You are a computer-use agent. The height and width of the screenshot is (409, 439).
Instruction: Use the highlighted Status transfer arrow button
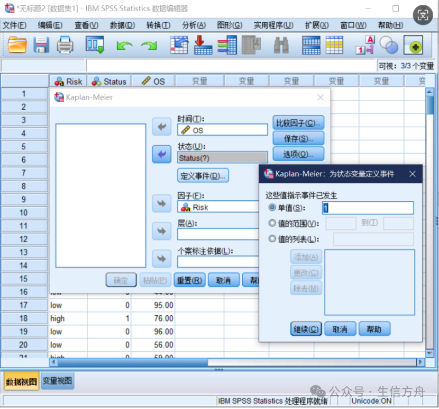[x=161, y=154]
